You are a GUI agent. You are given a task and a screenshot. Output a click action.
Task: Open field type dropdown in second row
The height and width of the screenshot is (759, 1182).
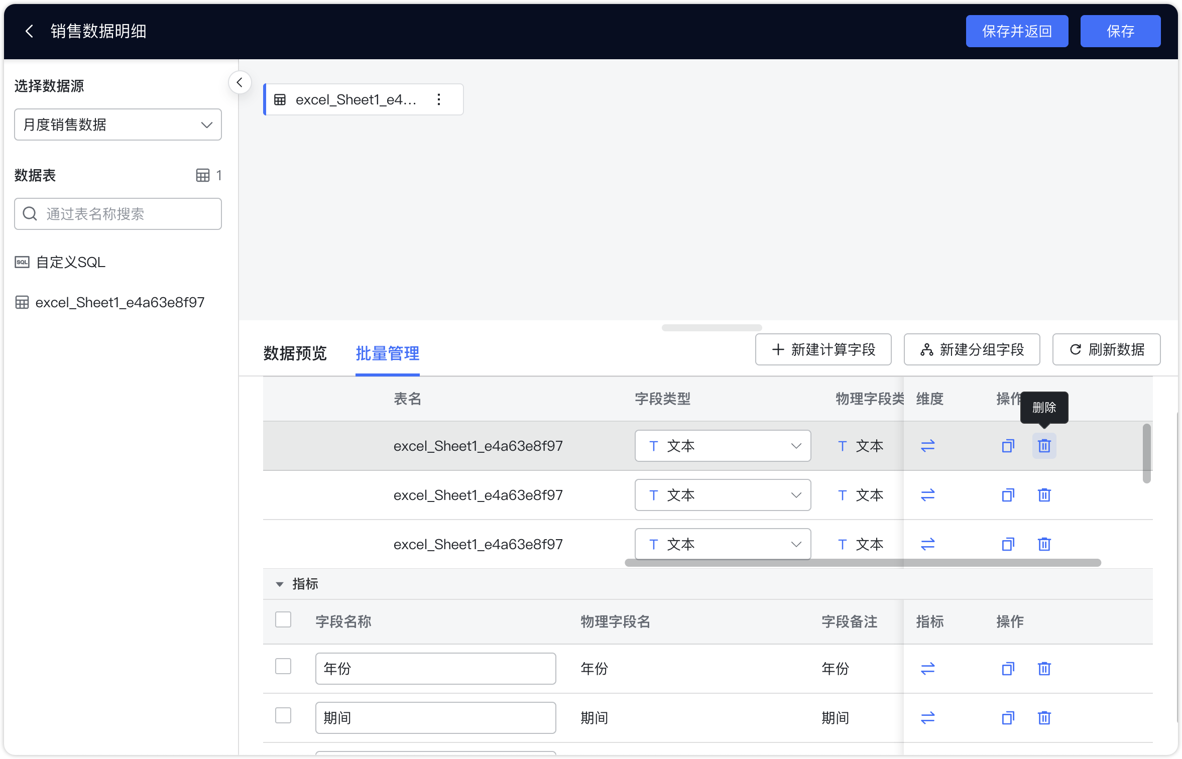723,495
